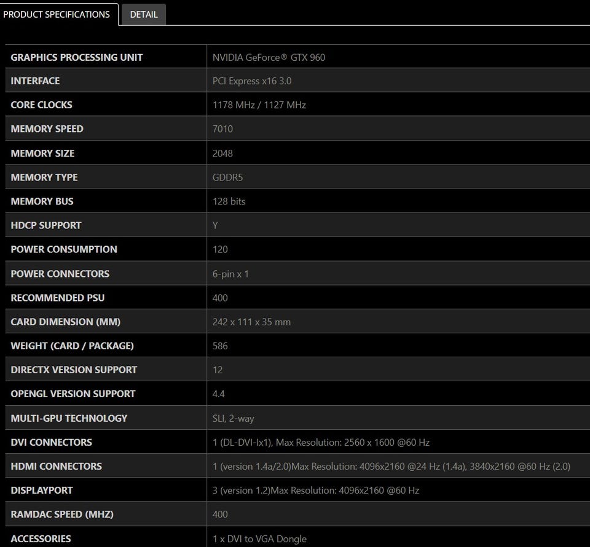Click the Recommended PSU label
This screenshot has width=590, height=547.
[x=58, y=298]
